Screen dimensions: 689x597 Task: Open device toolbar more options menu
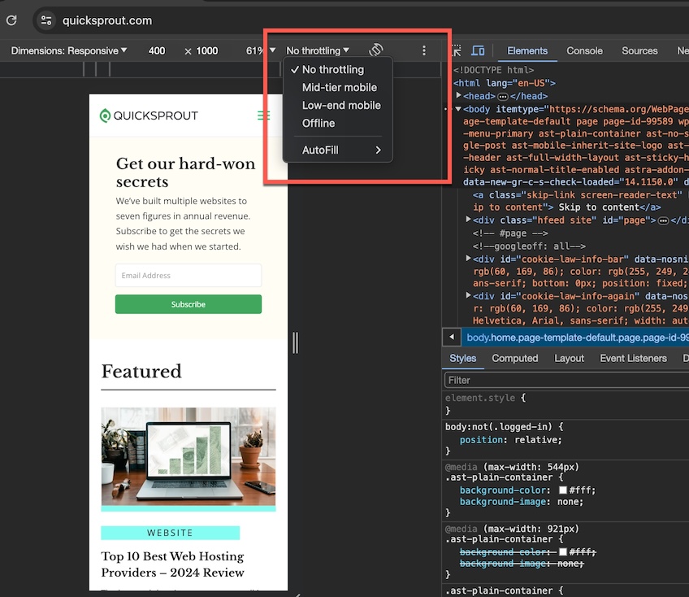[x=424, y=50]
